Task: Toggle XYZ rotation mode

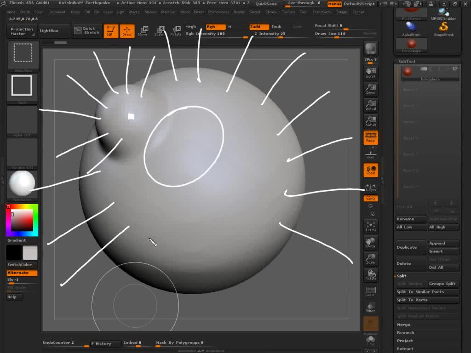Action: (371, 199)
